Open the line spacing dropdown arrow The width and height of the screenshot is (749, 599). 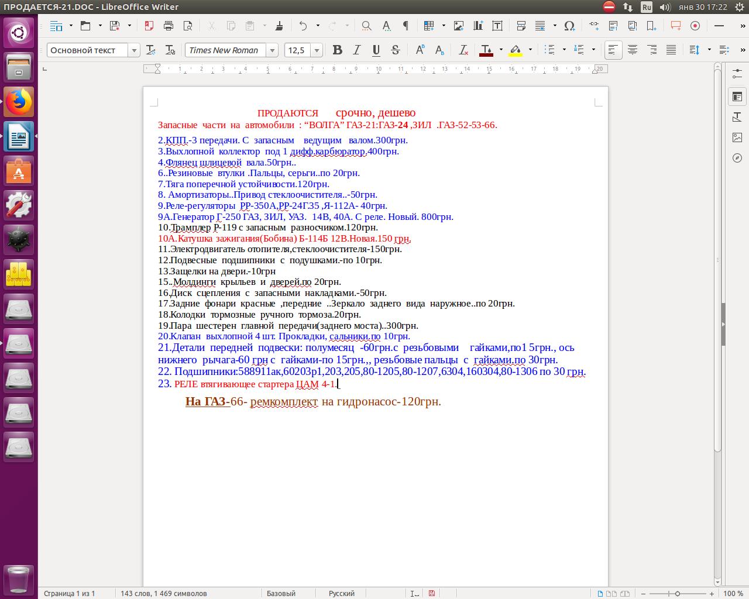coord(709,50)
